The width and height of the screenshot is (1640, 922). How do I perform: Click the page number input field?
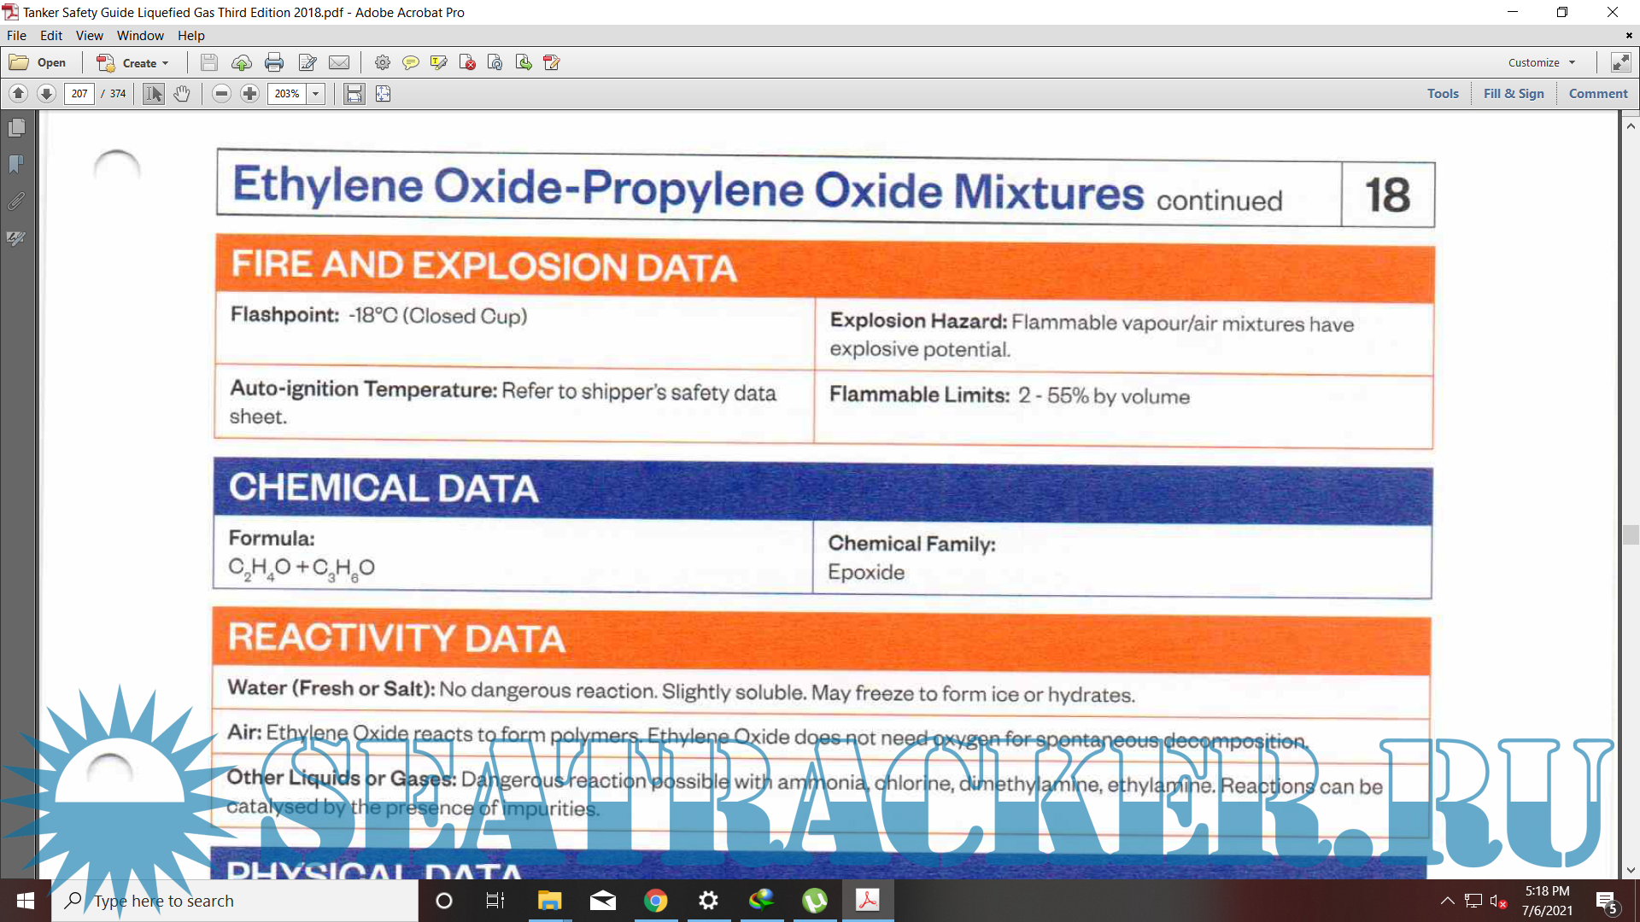pyautogui.click(x=79, y=94)
